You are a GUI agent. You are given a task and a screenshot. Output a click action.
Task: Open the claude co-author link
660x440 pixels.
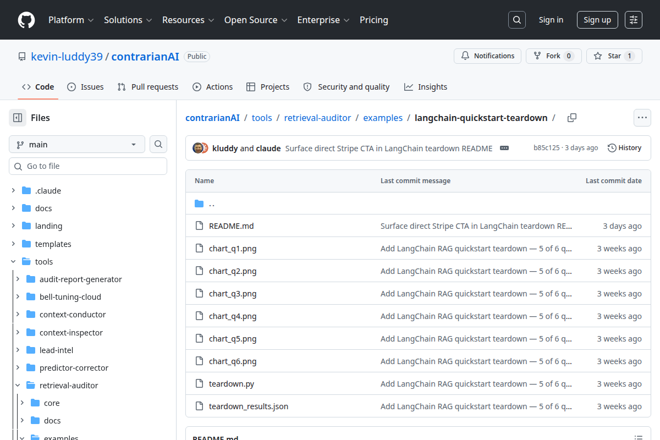(x=268, y=148)
